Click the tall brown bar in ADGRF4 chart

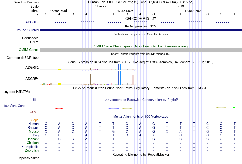(90, 79)
